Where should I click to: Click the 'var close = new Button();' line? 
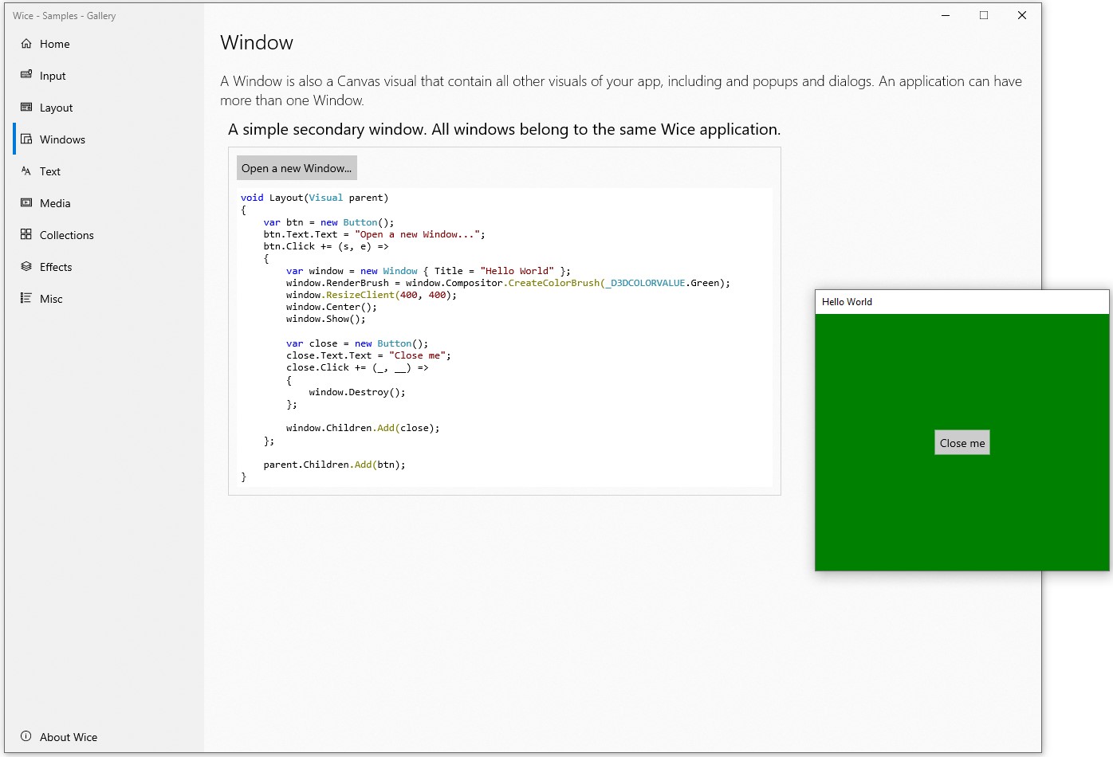357,343
